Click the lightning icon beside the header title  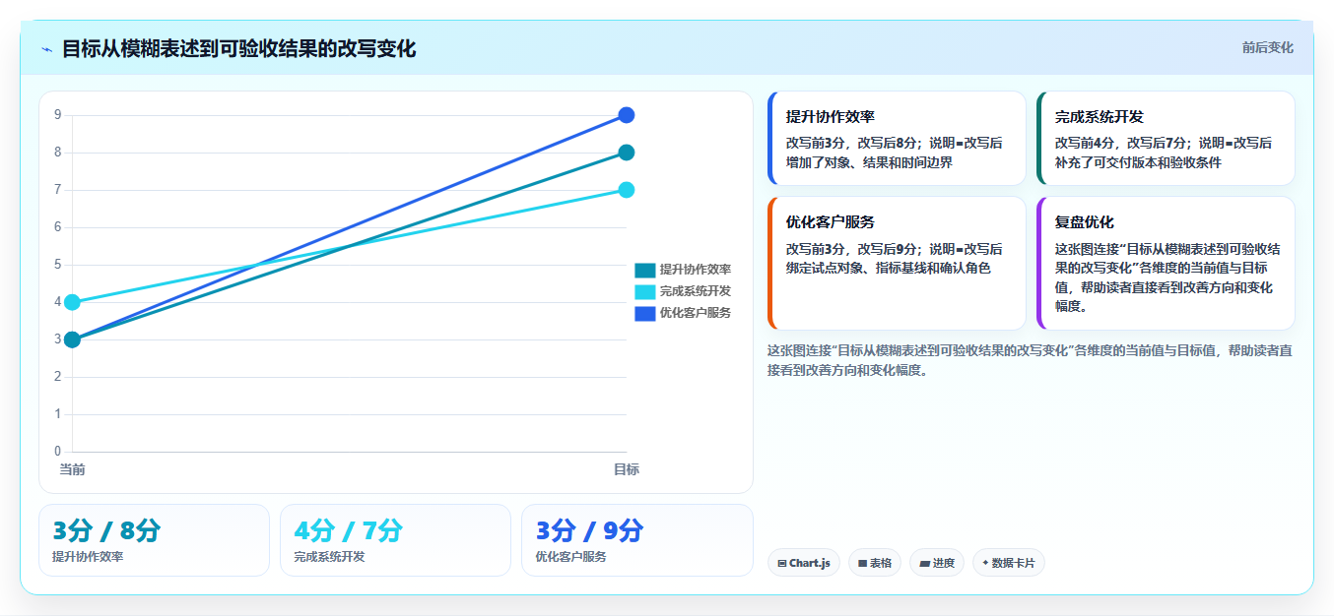pyautogui.click(x=46, y=49)
